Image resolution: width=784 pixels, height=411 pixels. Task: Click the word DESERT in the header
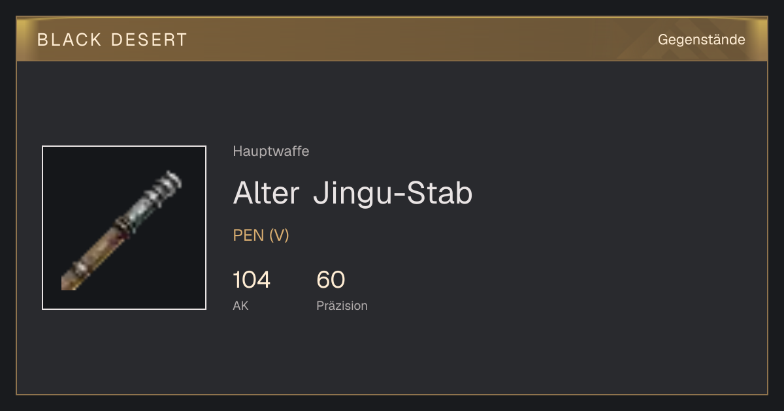tap(150, 40)
